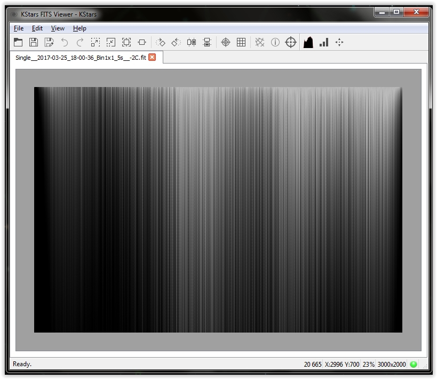Click the green status LED indicator
This screenshot has height=379, width=437.
(414, 364)
